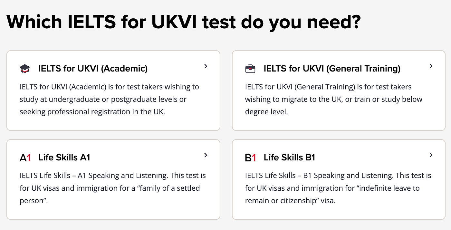Select the Life Skills A1 heading

[64, 158]
